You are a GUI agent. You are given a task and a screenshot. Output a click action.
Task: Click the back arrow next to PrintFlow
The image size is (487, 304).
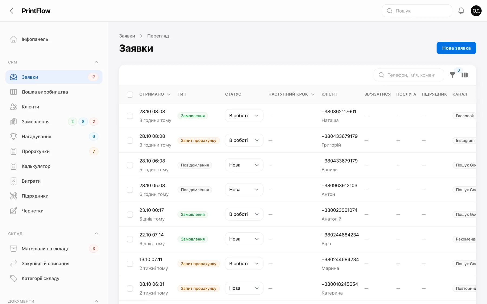pos(11,11)
